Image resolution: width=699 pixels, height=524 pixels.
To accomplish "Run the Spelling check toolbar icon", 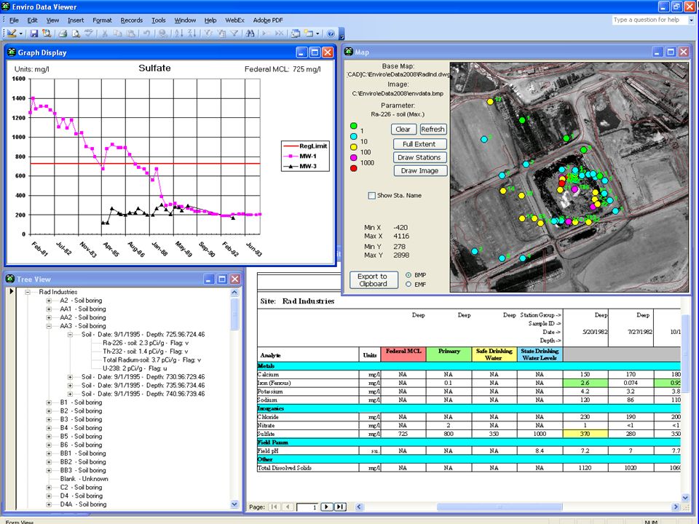I will 89,33.
